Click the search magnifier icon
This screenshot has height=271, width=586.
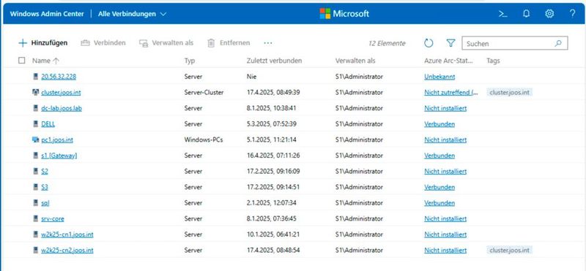point(558,43)
